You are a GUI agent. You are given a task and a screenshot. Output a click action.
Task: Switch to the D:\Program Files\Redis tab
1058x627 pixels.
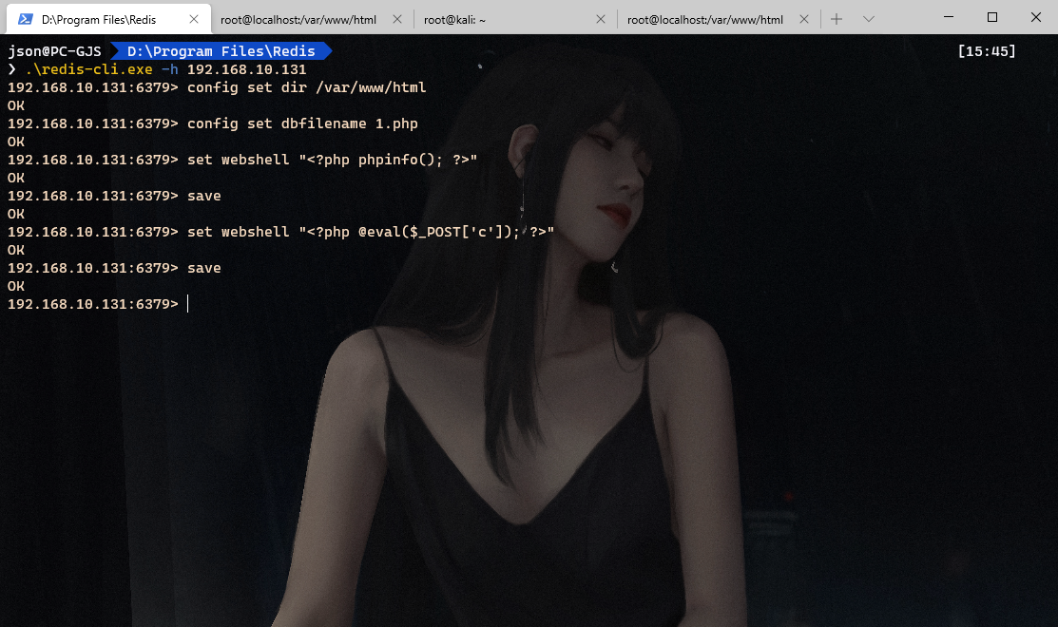click(108, 19)
